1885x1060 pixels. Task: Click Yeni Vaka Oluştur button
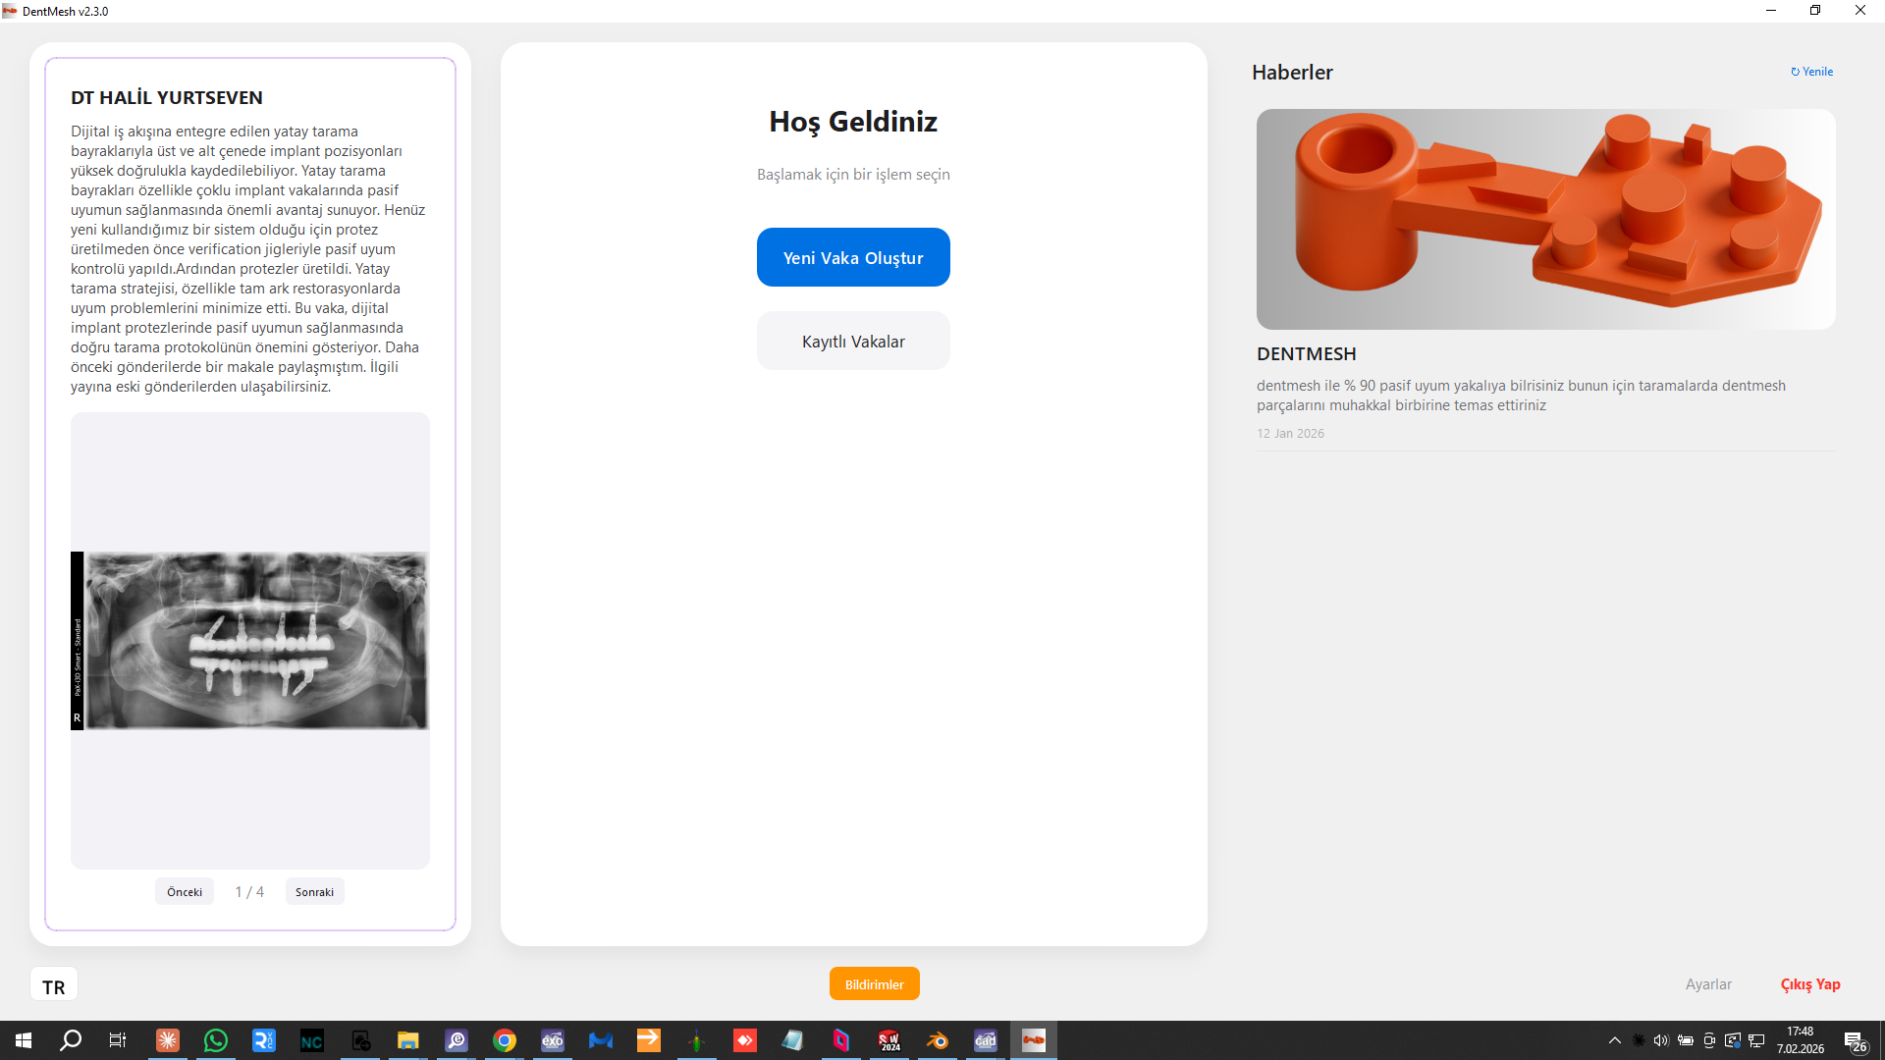pyautogui.click(x=852, y=257)
